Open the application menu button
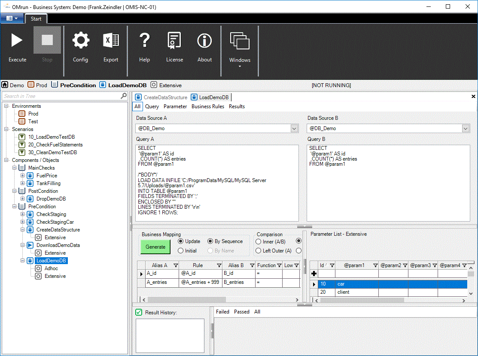Screen dimensions: 478x356 click(12, 18)
